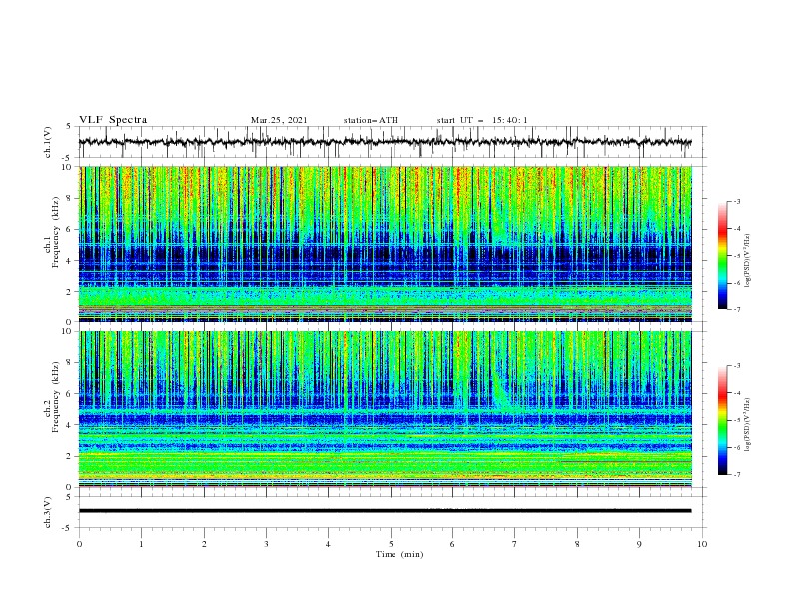Image resolution: width=791 pixels, height=611 pixels.
Task: Click the ch.2 spectrogram color scale bar
Action: click(722, 420)
